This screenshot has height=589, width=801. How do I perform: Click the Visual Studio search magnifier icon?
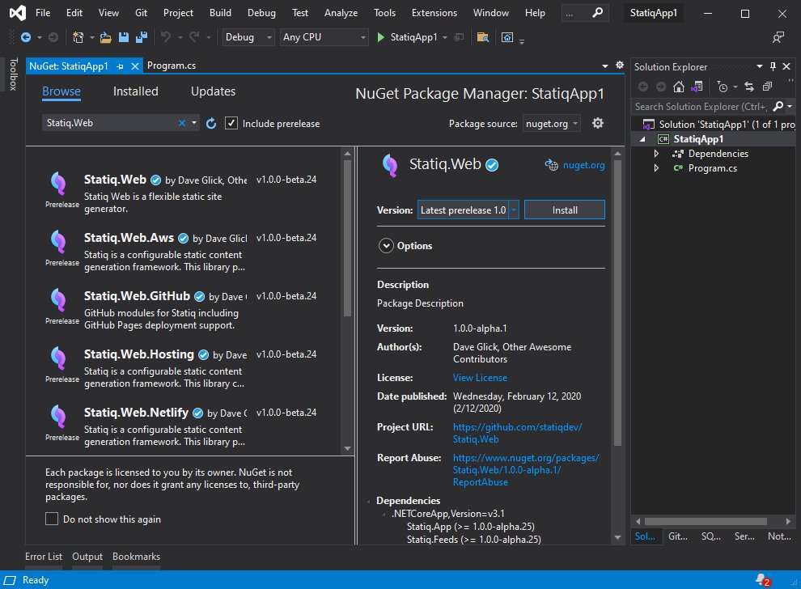pyautogui.click(x=597, y=13)
